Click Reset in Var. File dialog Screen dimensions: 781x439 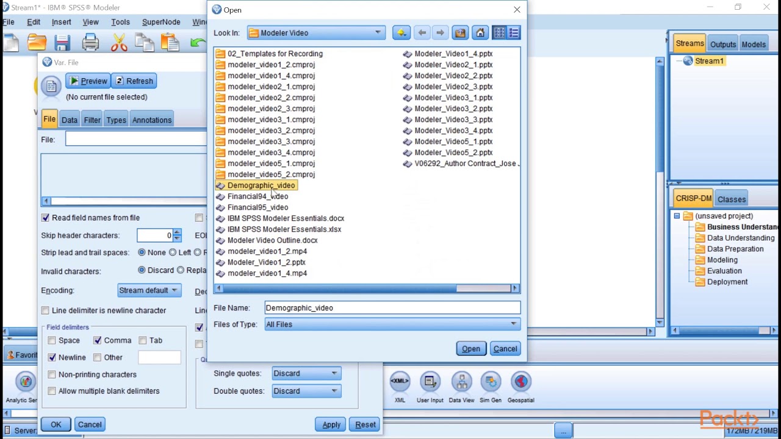coord(365,424)
